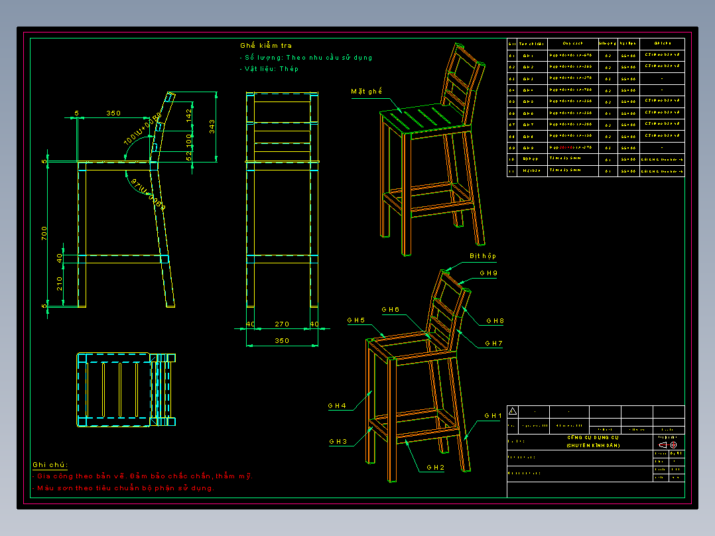The image size is (715, 536).
Task: Select the 'Ghế kiểm tra' title text
Action: 266,46
